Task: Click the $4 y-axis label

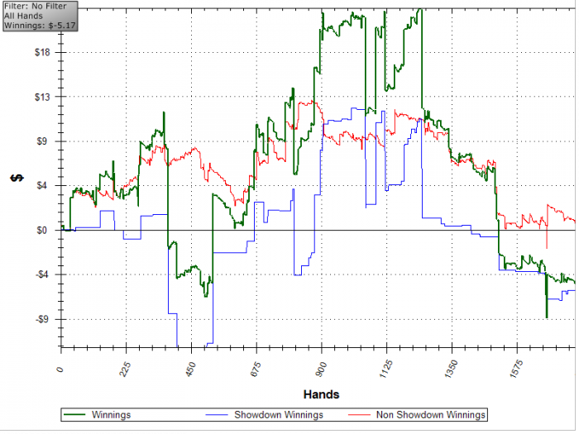Action: pyautogui.click(x=44, y=186)
